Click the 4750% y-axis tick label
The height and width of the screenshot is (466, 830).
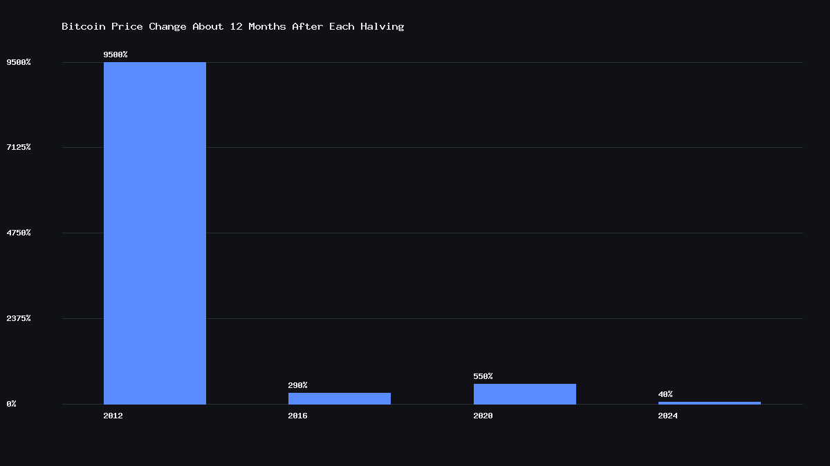point(19,233)
